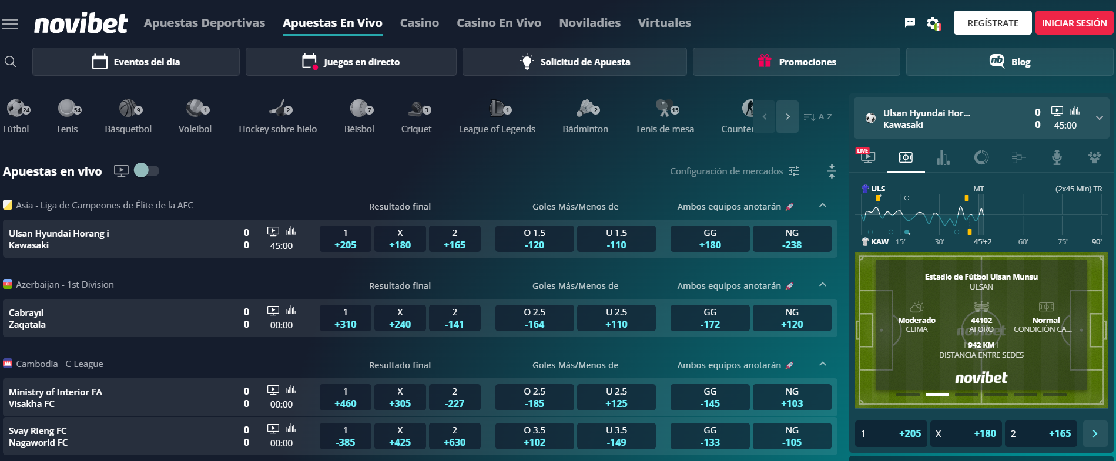The width and height of the screenshot is (1116, 461).
Task: Bet on Ulsan win +205 in list
Action: tap(346, 239)
